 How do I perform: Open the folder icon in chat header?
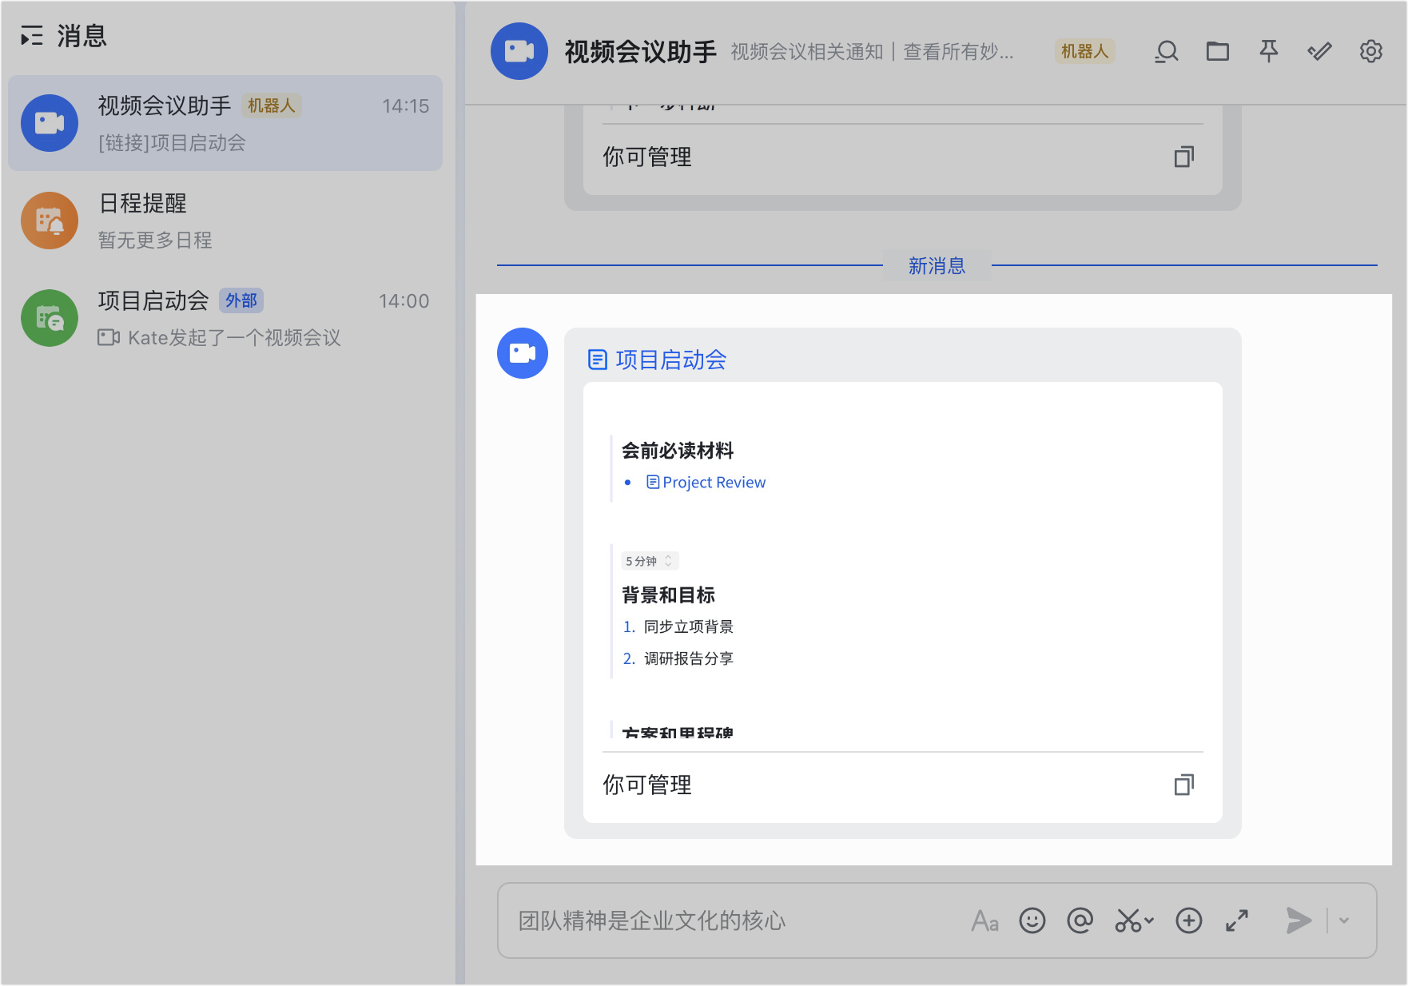(x=1217, y=52)
